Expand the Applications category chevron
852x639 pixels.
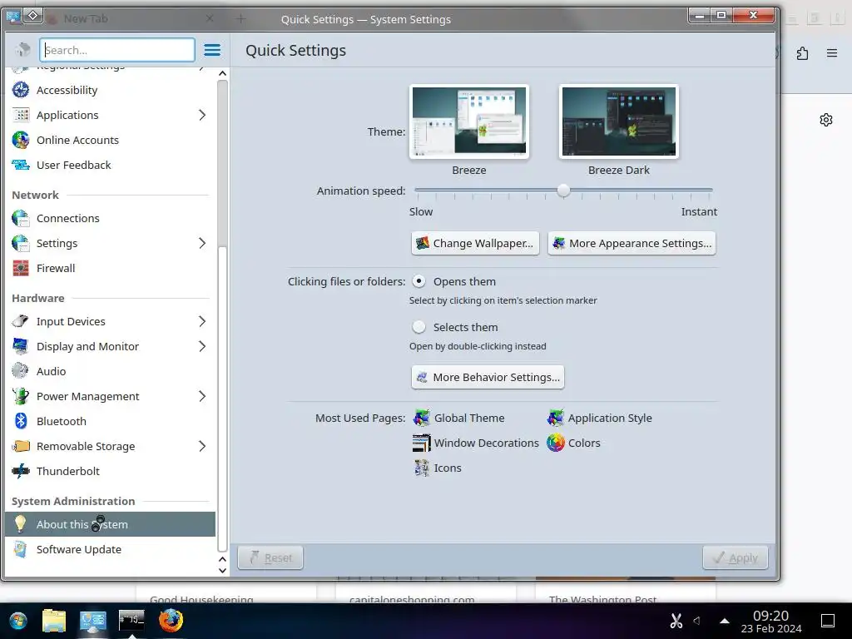click(202, 115)
